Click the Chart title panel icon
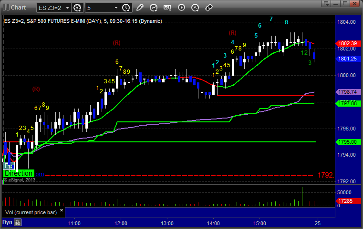 click(6, 8)
